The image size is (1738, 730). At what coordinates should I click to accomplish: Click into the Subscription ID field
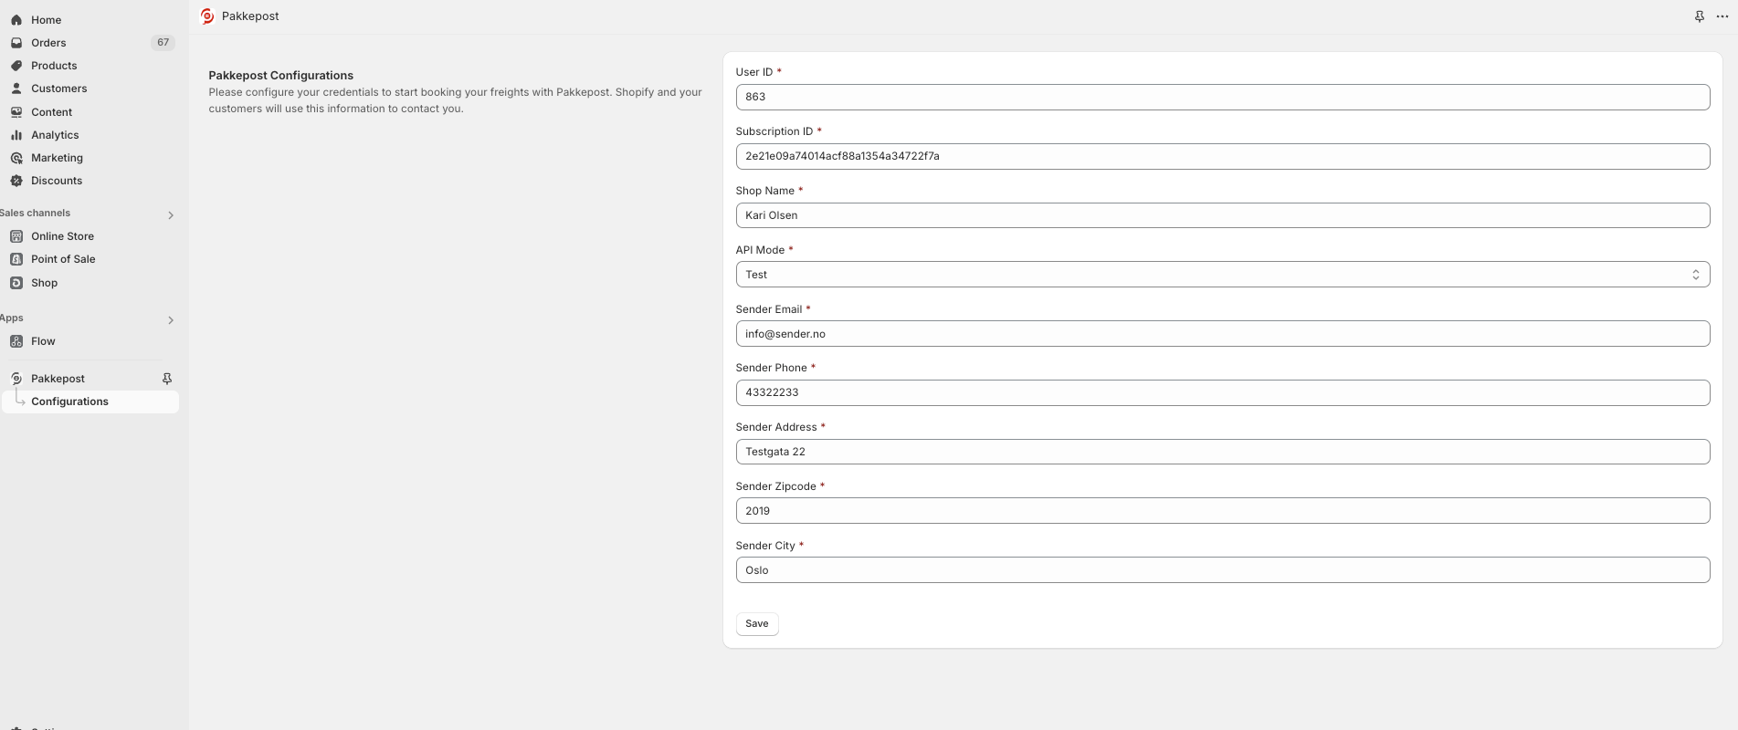(1222, 156)
